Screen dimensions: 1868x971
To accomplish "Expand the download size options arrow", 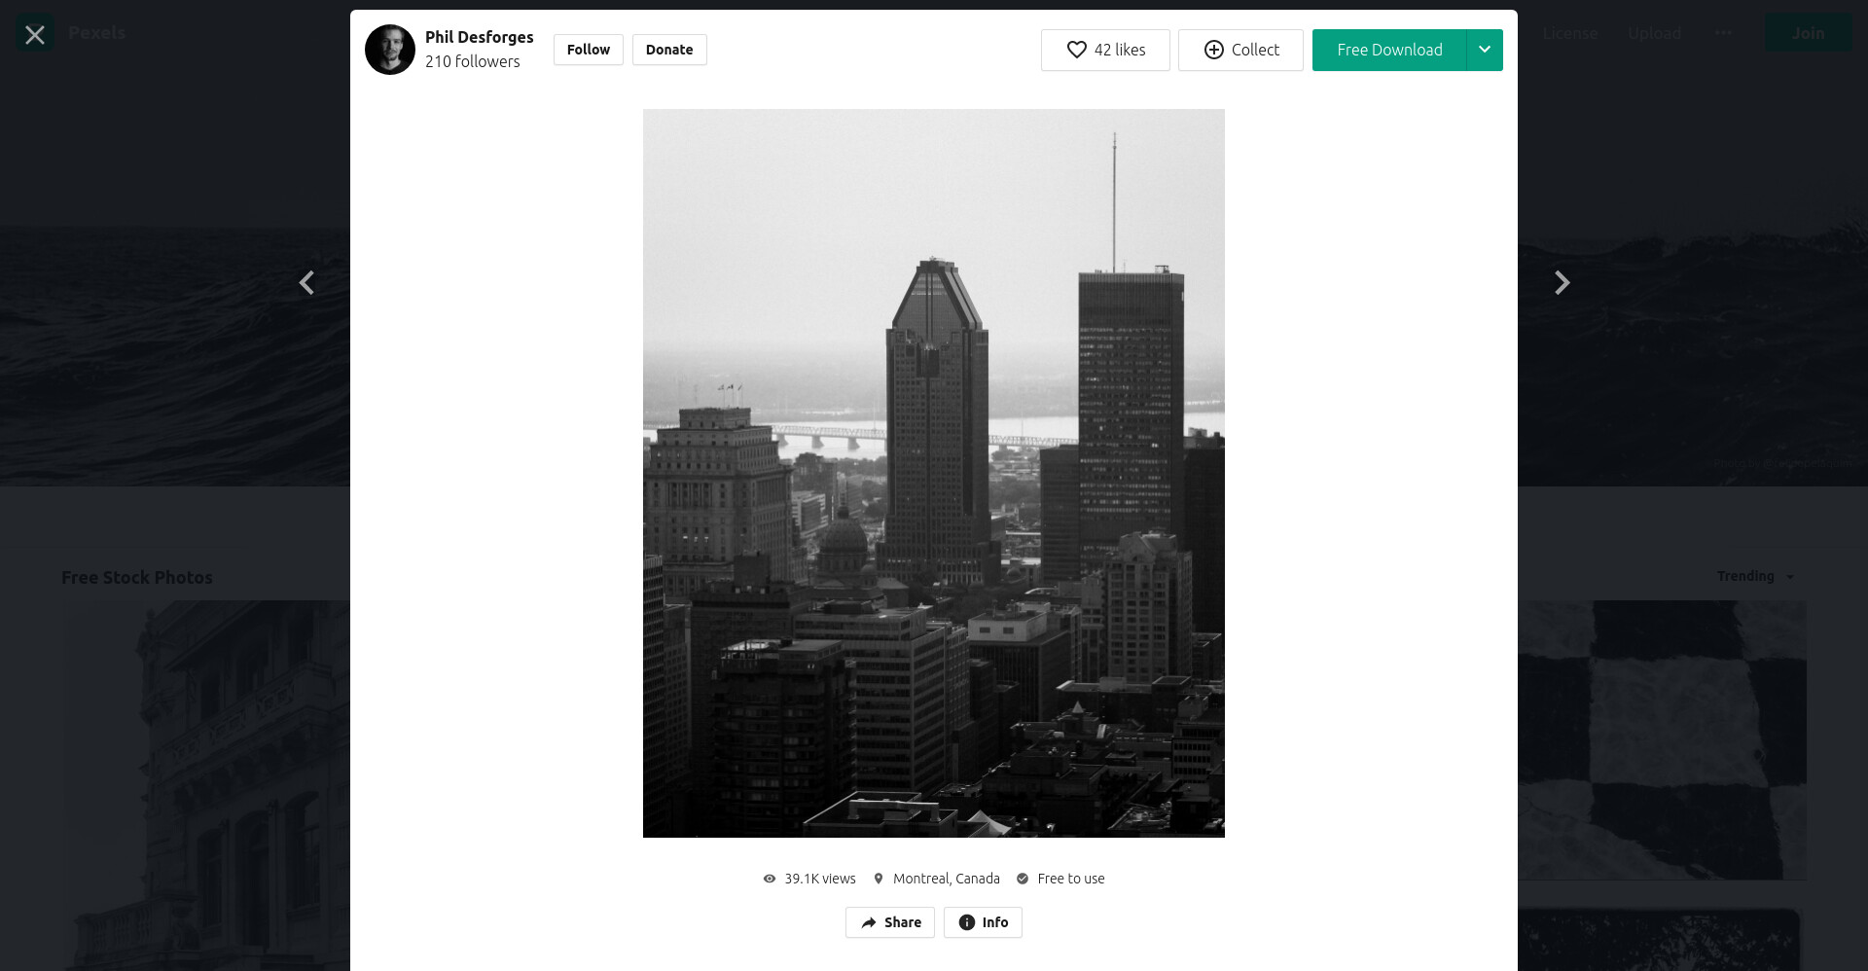I will click(x=1485, y=50).
